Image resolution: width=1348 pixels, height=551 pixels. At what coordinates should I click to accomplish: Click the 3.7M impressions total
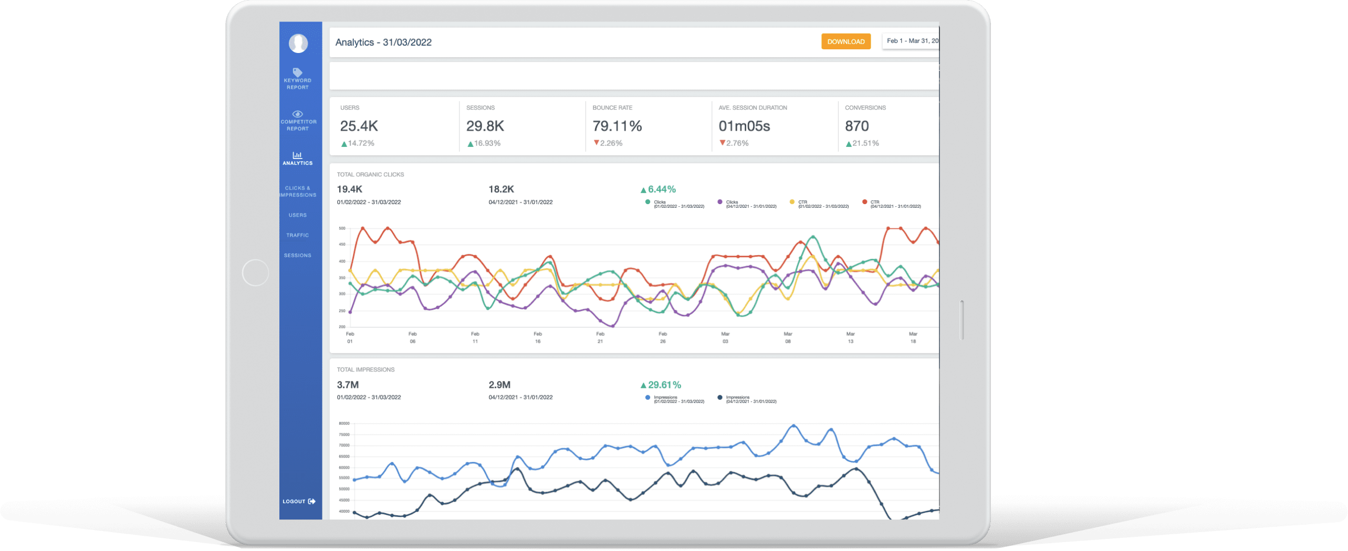pos(348,385)
